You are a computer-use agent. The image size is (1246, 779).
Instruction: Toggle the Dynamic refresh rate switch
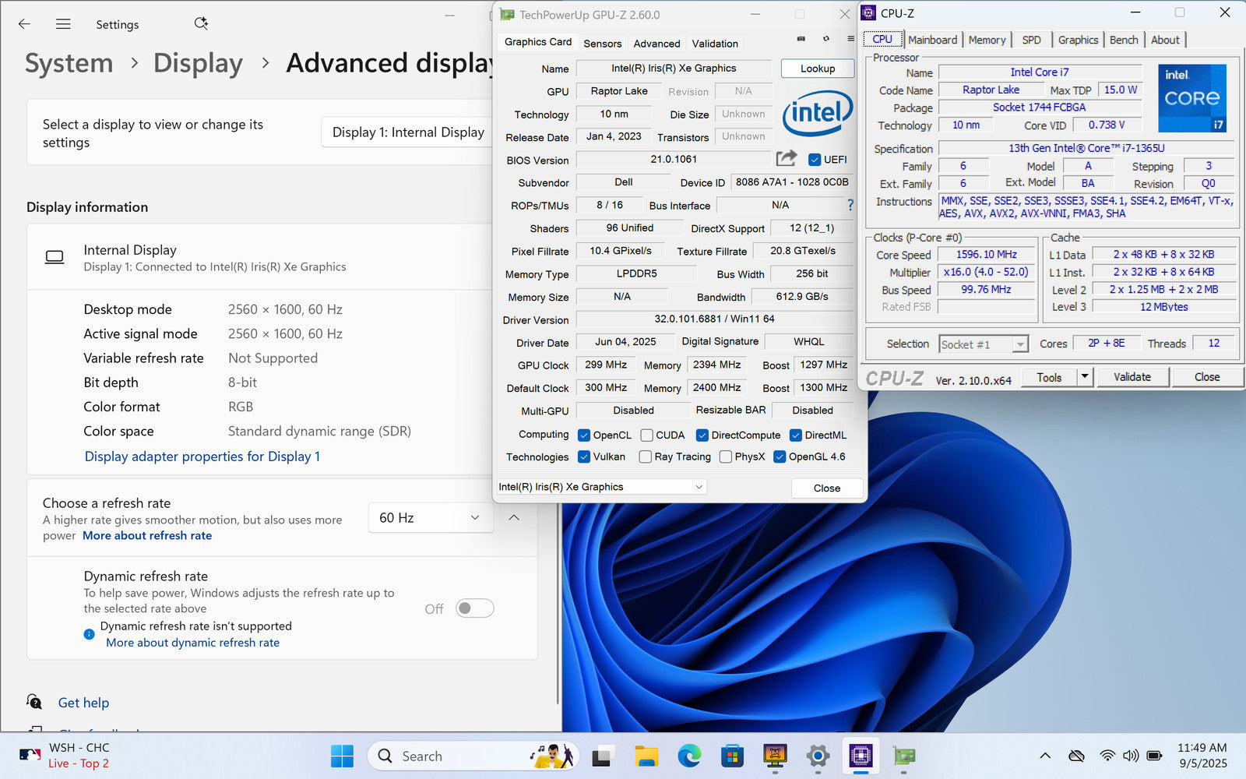[x=474, y=608]
